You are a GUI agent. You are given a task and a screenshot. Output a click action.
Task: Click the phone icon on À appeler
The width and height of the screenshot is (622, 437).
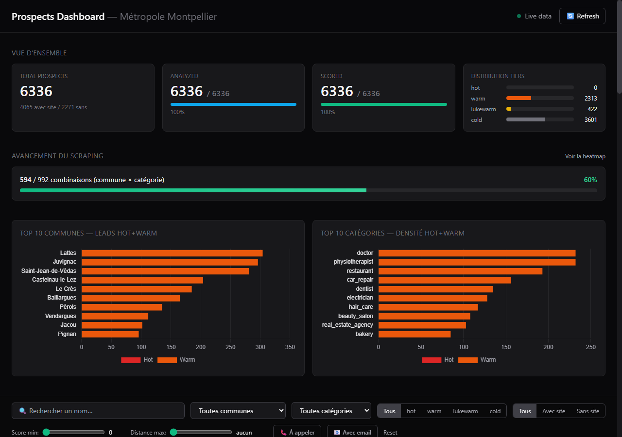click(x=283, y=432)
